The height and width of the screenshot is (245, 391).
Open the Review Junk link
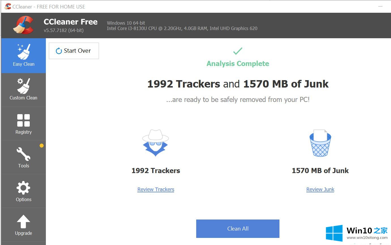pyautogui.click(x=320, y=189)
